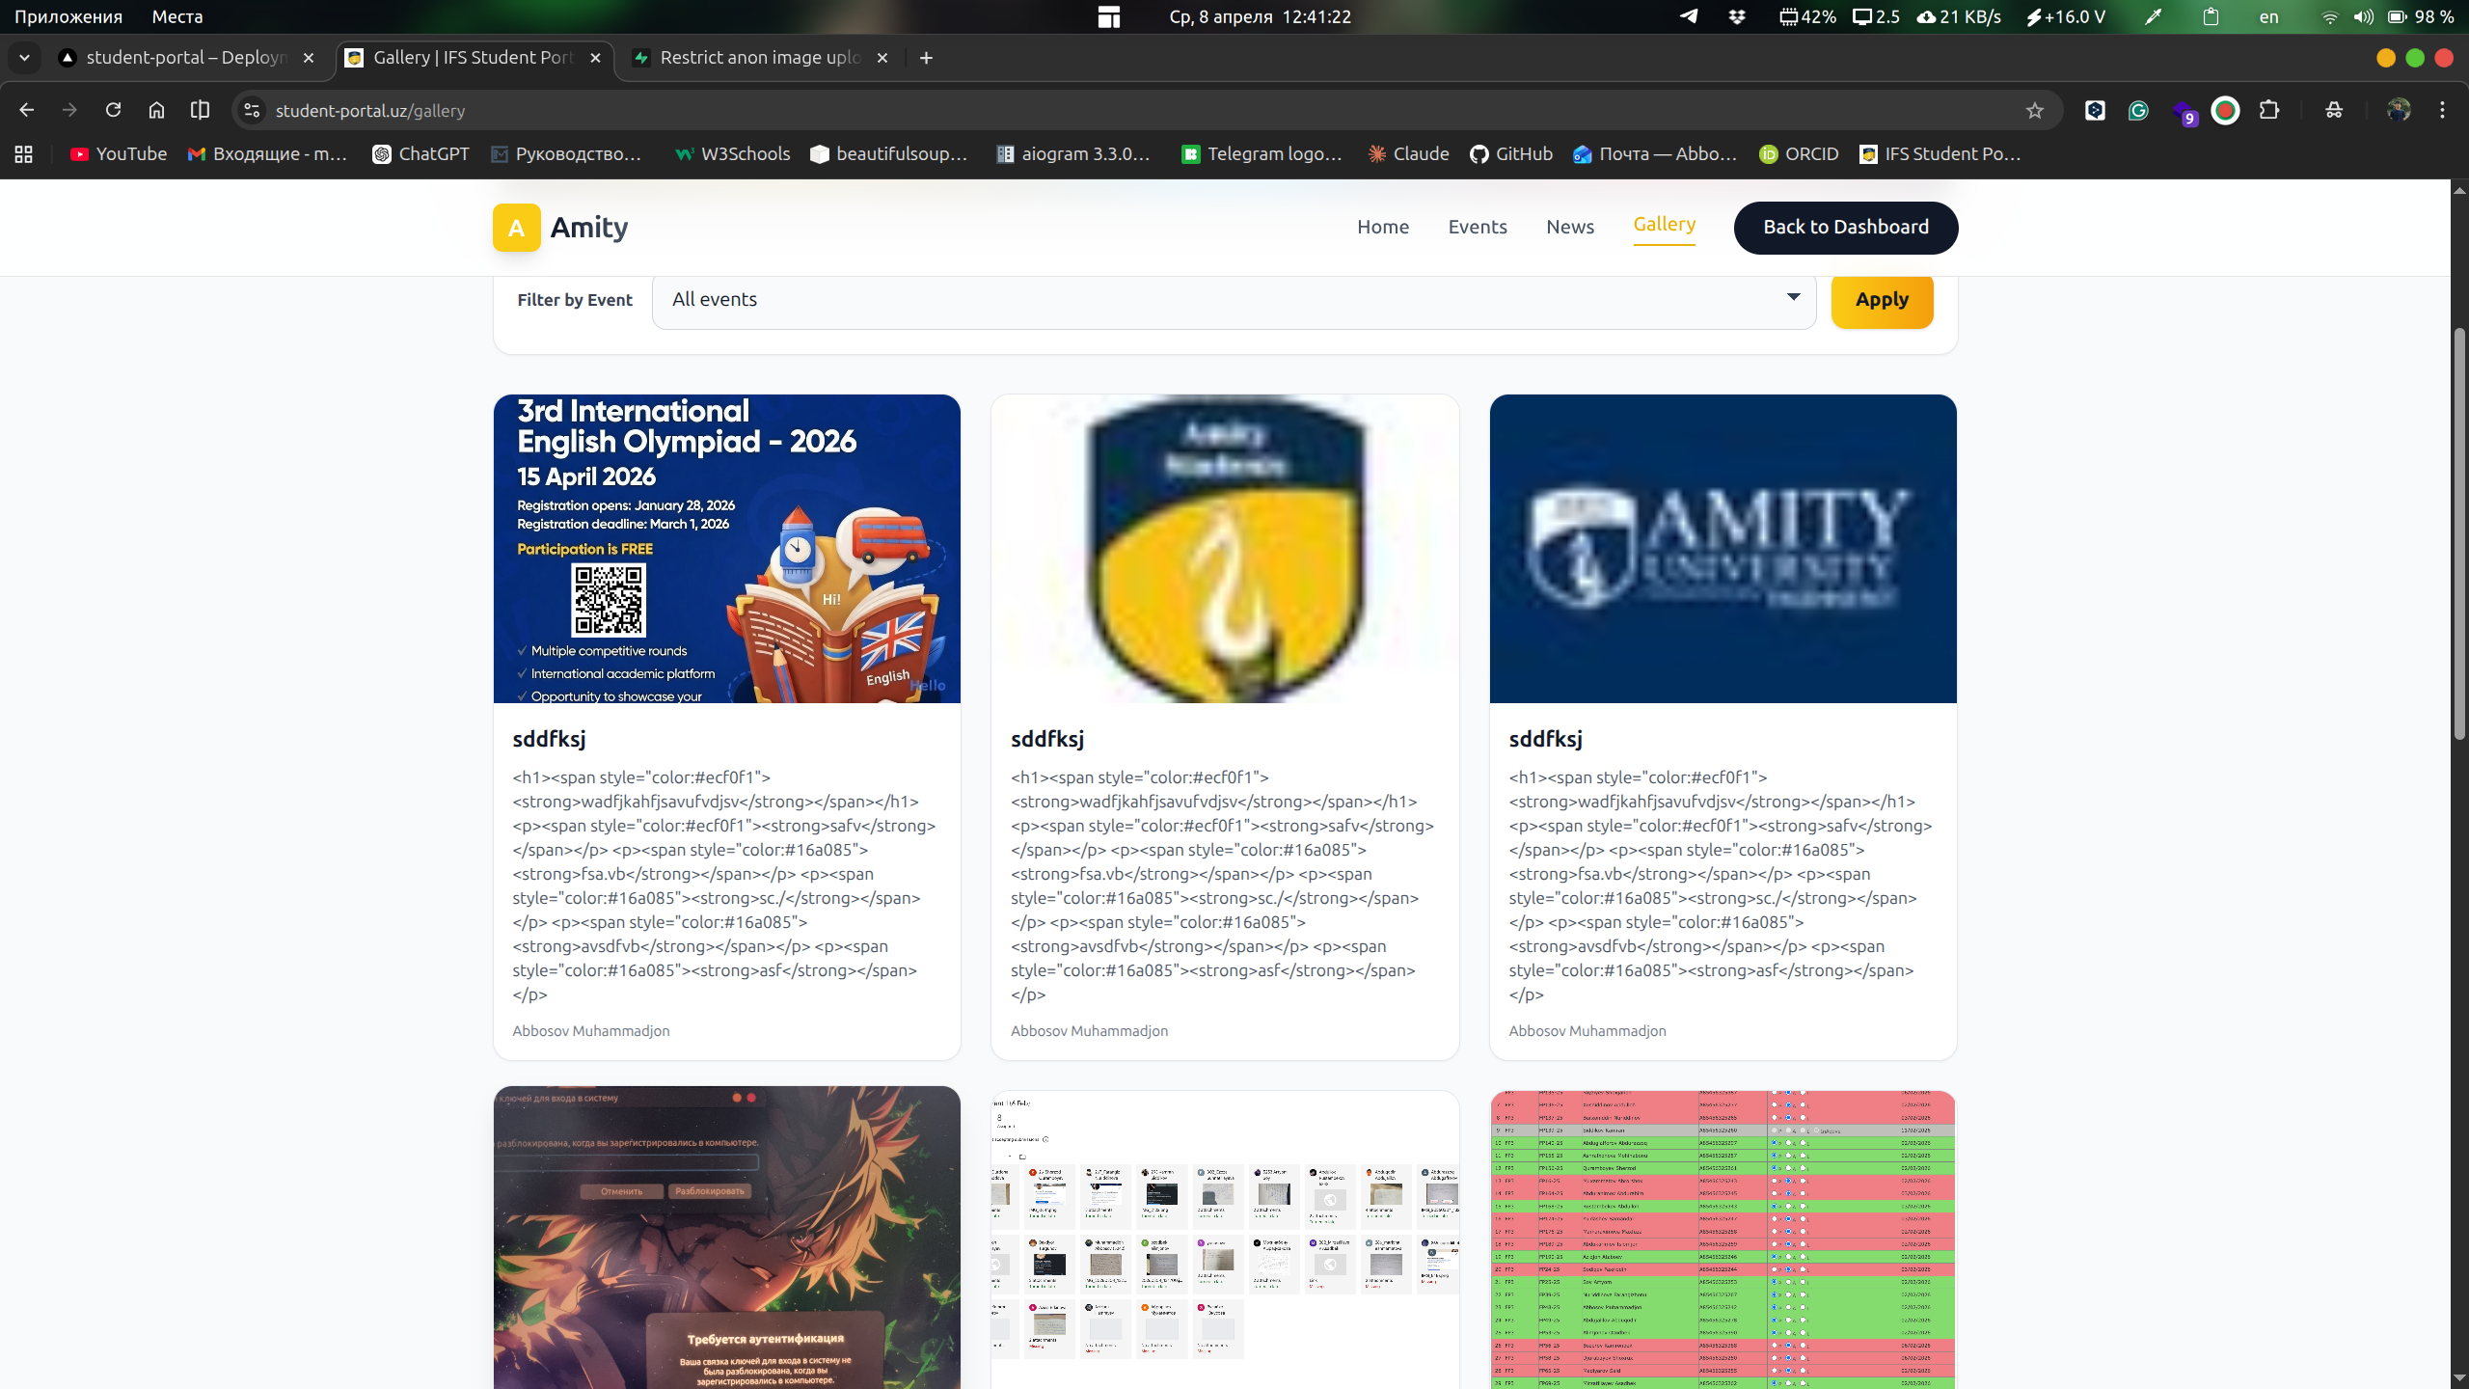Click the system volume icon in the top bar
The height and width of the screenshot is (1389, 2469).
click(x=2362, y=16)
